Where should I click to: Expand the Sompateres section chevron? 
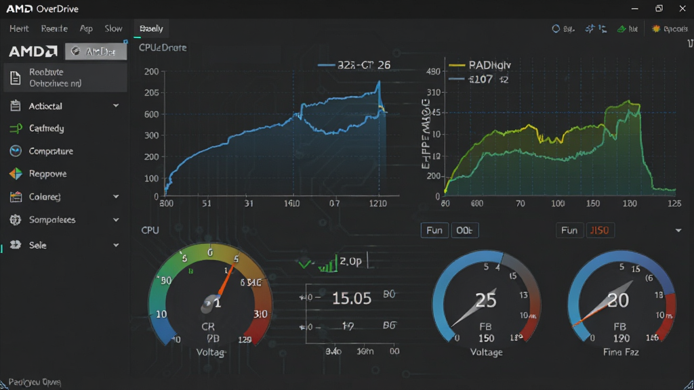click(x=116, y=220)
